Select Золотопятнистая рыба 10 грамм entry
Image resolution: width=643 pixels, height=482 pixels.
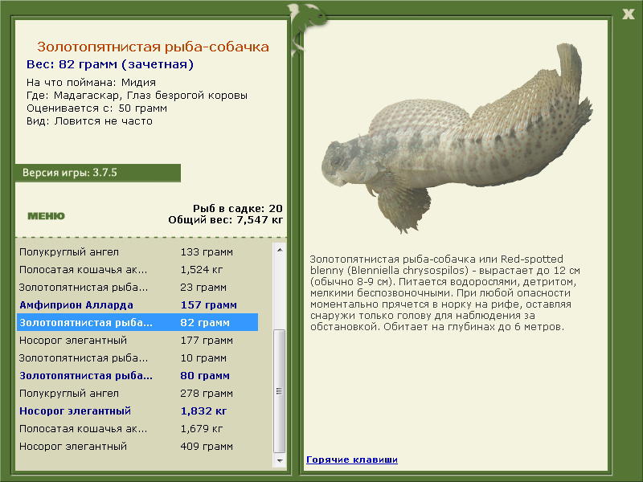[x=137, y=357]
